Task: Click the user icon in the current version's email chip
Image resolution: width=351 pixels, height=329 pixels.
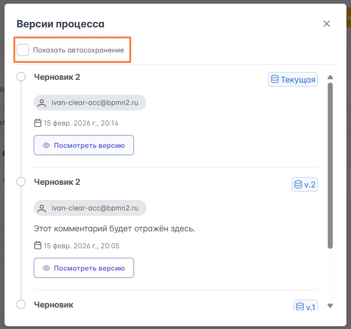Action: (42, 103)
